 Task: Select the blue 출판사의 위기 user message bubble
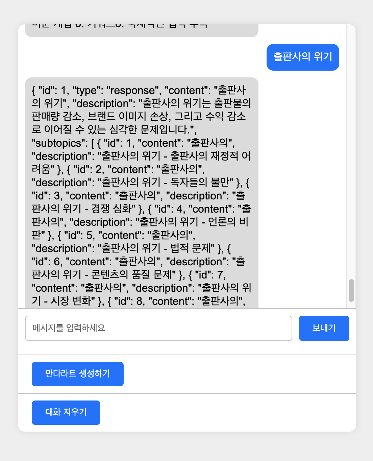pos(302,57)
